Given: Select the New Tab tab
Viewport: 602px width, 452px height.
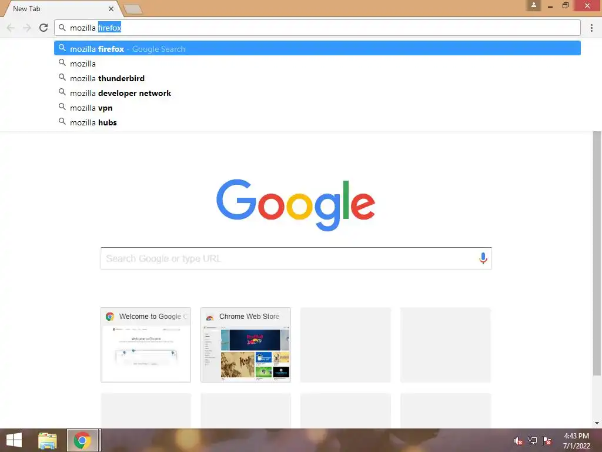Looking at the screenshot, I should point(61,8).
